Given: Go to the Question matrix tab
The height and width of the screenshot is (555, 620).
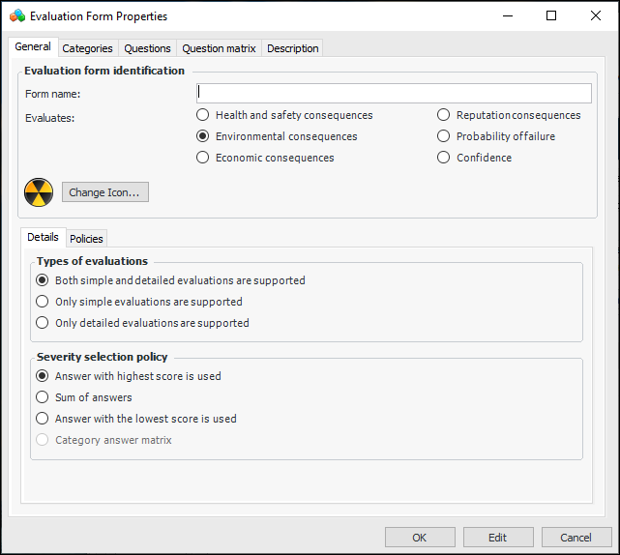Looking at the screenshot, I should (x=219, y=48).
